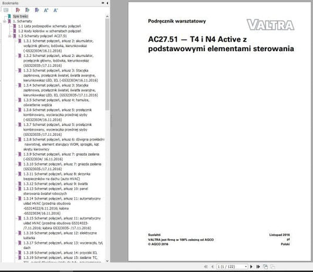Viewport: 313px width, 272px height.
Task: Open bookmark 1.3.11 arkusz 8: skrzynka bezpieczników
Action: (57, 176)
